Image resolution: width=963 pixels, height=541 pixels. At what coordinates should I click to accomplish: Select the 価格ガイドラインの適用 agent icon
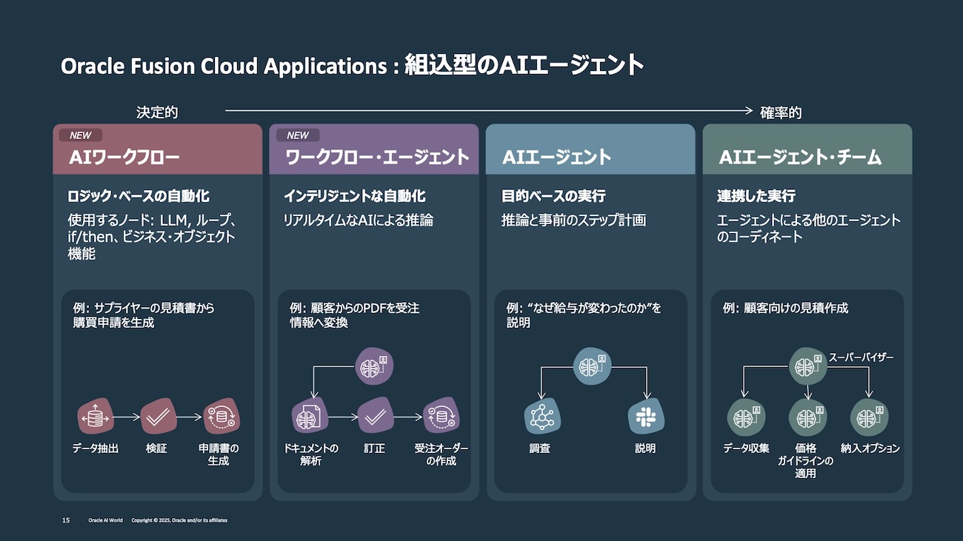[806, 417]
